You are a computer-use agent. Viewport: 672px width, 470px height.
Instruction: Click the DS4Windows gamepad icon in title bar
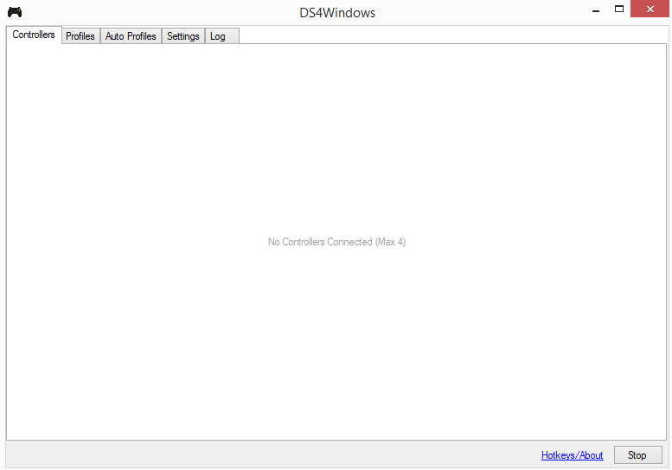click(x=15, y=12)
